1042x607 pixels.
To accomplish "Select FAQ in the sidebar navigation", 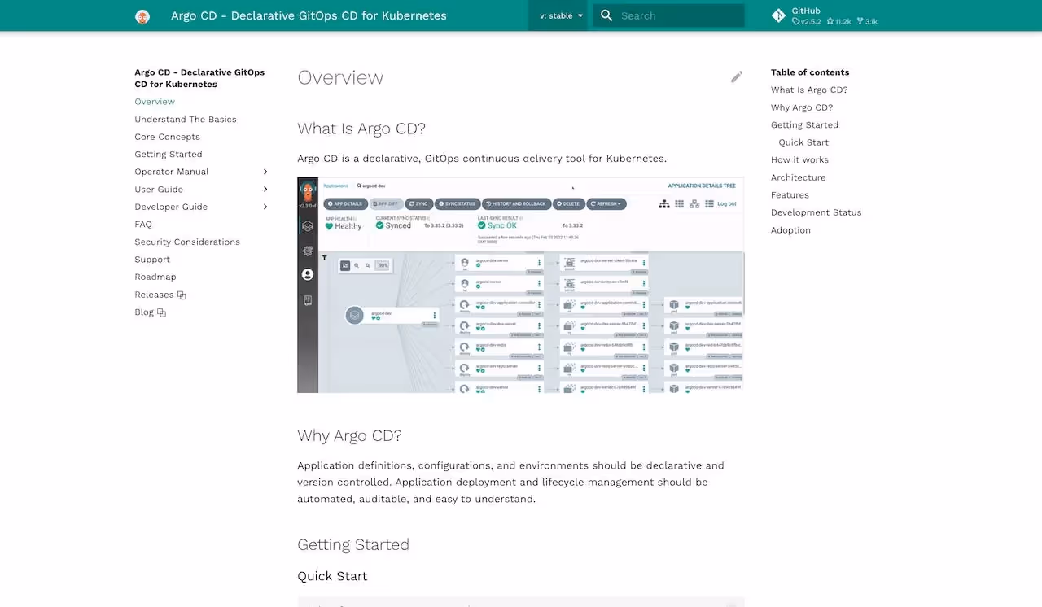I will [x=143, y=224].
